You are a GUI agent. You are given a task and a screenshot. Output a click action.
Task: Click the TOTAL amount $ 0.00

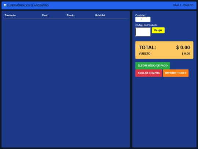183,47
